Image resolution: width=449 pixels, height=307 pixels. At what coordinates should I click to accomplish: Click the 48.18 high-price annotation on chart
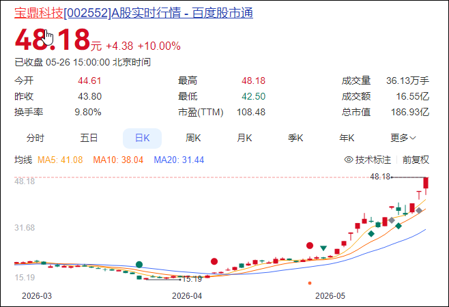pos(380,177)
